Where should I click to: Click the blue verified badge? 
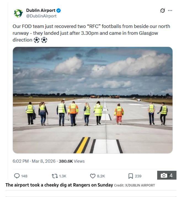click(x=59, y=10)
